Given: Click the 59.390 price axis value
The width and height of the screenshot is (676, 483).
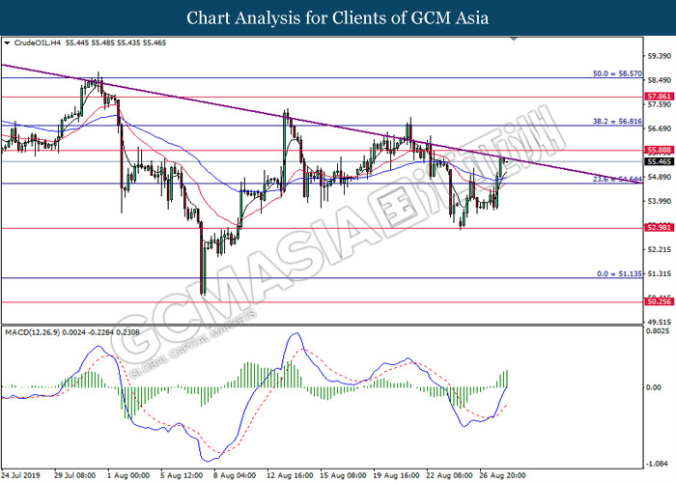Looking at the screenshot, I should point(660,56).
